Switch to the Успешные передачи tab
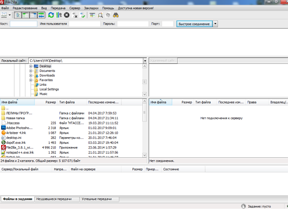This screenshot has height=209, width=288. tap(97, 199)
